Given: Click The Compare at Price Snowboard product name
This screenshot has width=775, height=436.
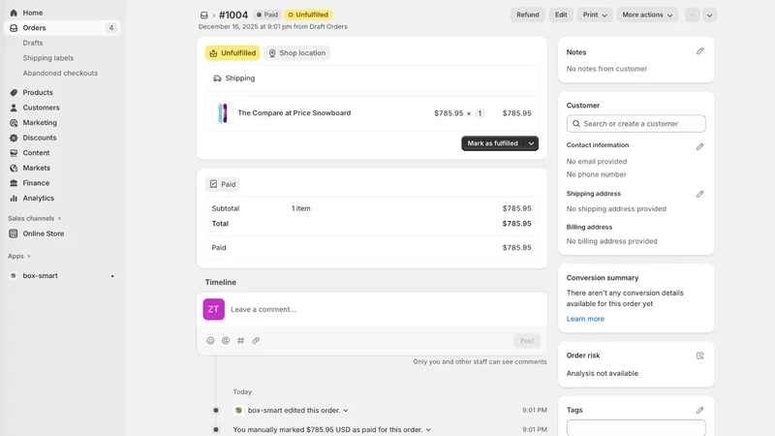Looking at the screenshot, I should tap(294, 113).
